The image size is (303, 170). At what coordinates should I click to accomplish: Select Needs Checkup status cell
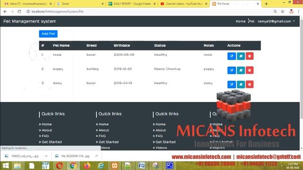pos(167,69)
